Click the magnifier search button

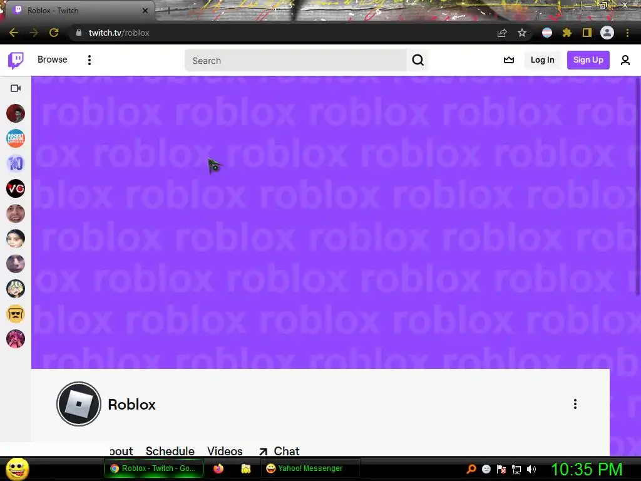[418, 61]
